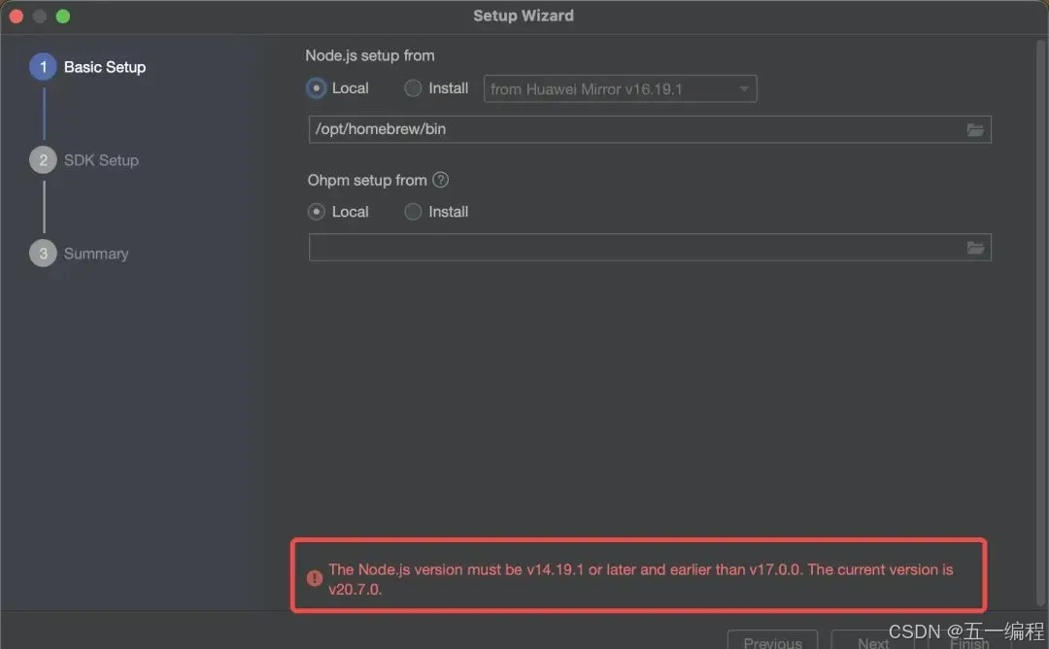Browse for Ohpm folder icon
Viewport: 1049px width, 649px height.
pos(975,248)
